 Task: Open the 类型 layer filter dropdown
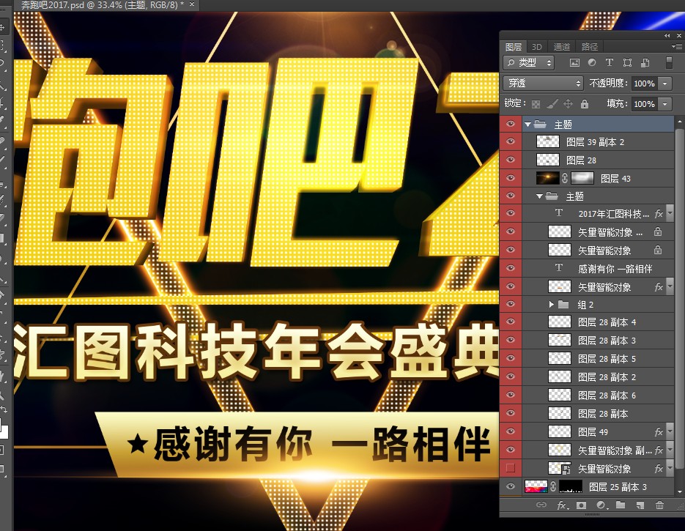529,63
